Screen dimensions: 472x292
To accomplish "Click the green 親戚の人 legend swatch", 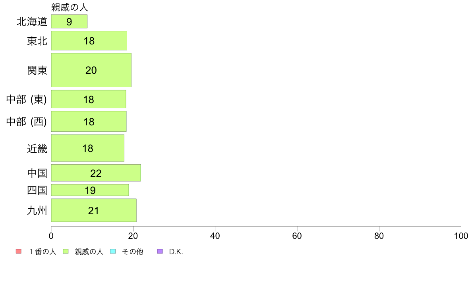I will [x=66, y=252].
